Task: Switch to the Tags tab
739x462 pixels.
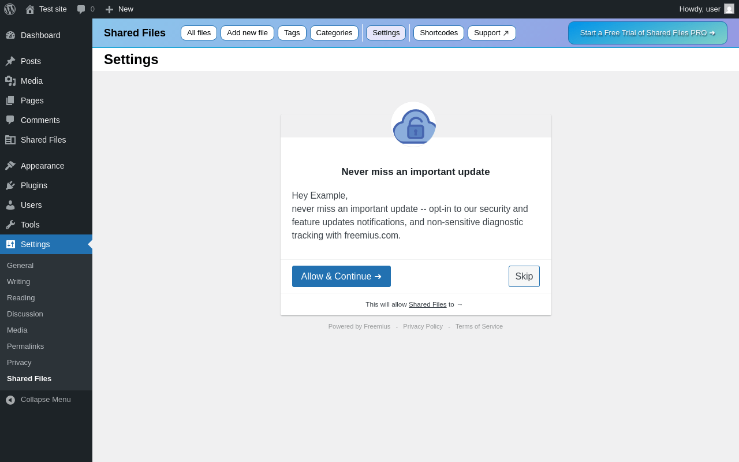Action: click(x=292, y=33)
